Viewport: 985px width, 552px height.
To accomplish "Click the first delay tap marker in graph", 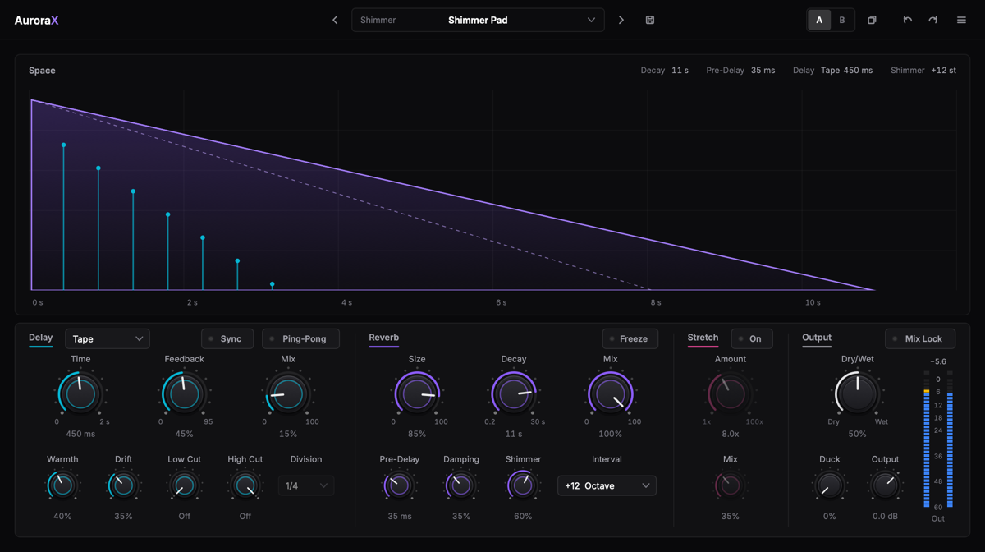I will [63, 145].
